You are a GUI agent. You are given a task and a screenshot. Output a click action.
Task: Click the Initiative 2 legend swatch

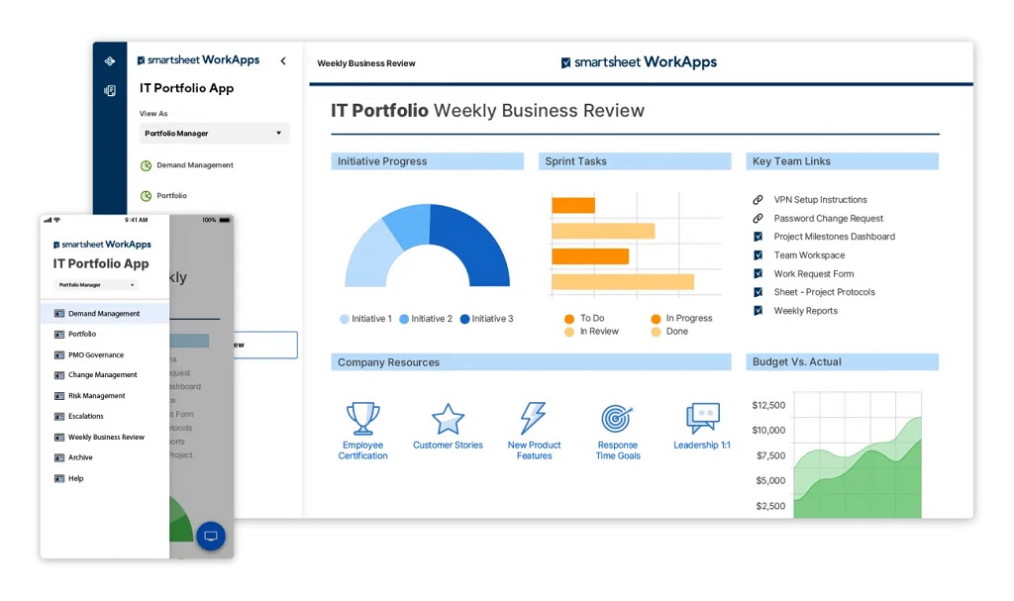click(x=404, y=319)
